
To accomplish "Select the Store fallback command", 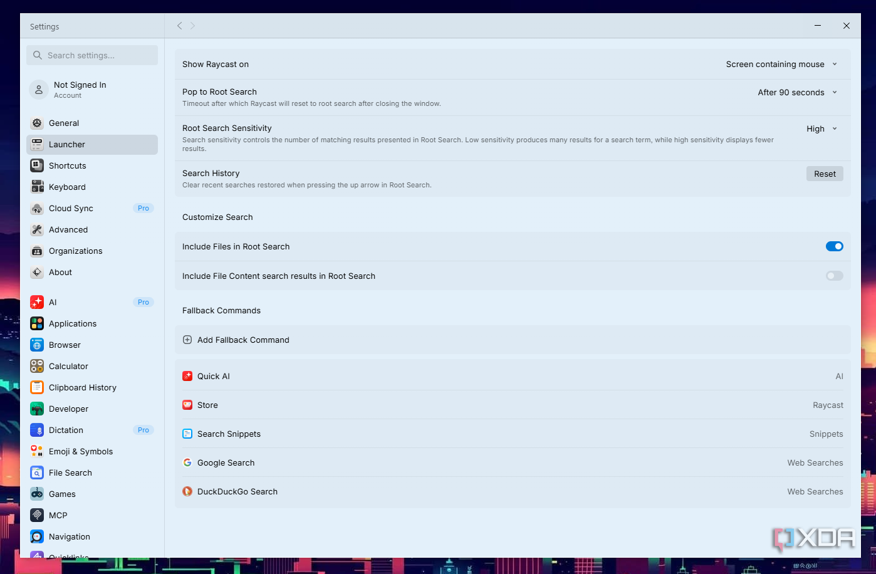I will pyautogui.click(x=513, y=405).
